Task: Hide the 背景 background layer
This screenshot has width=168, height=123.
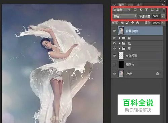Action: (114, 73)
